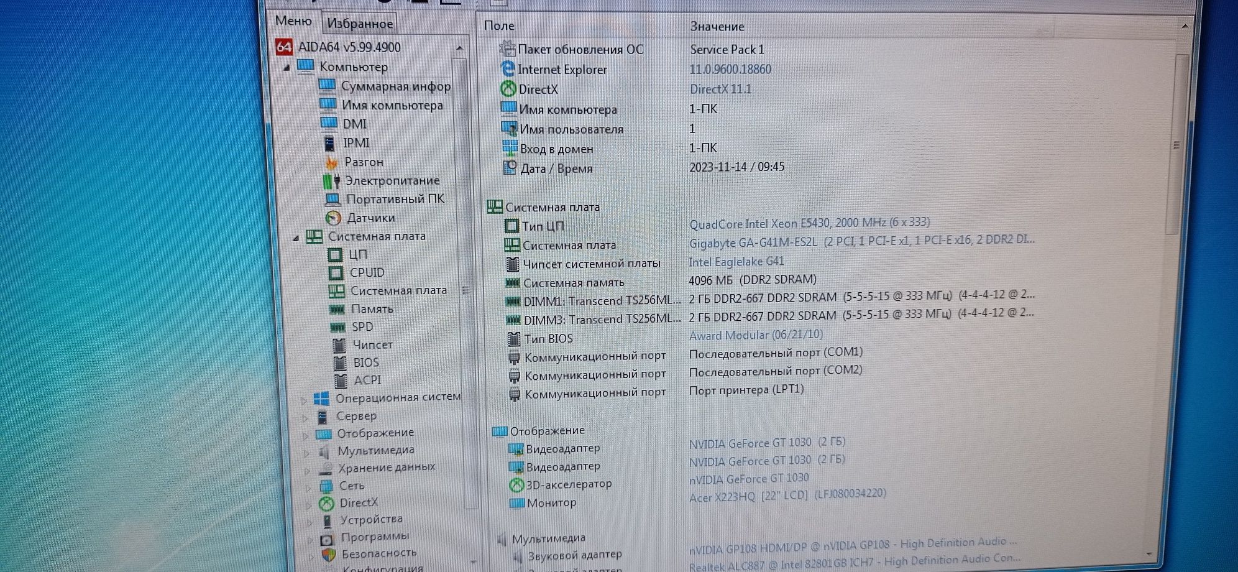Click the Дата / Время clock icon

pyautogui.click(x=510, y=168)
